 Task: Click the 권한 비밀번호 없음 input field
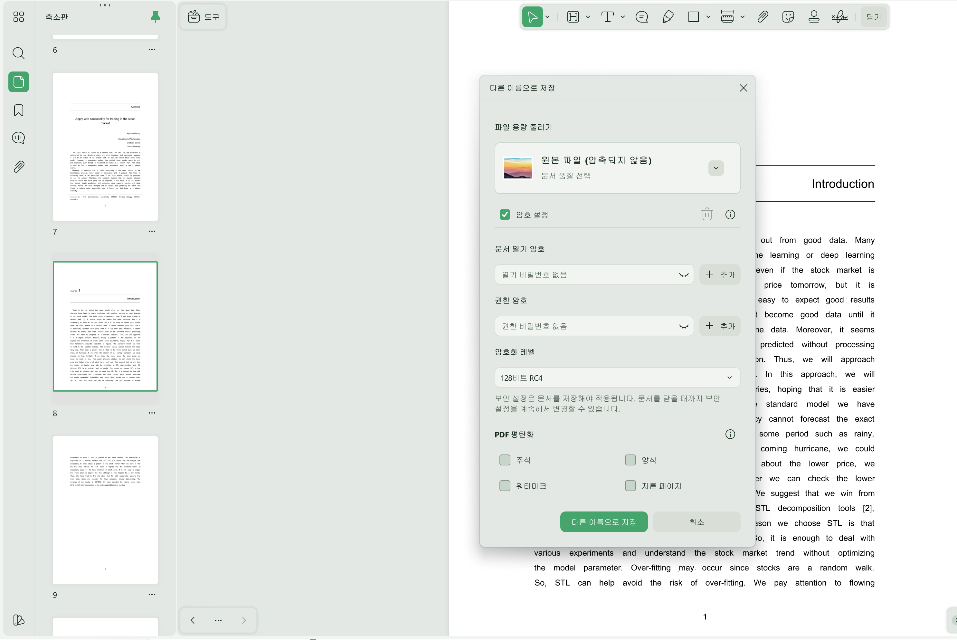pyautogui.click(x=594, y=326)
